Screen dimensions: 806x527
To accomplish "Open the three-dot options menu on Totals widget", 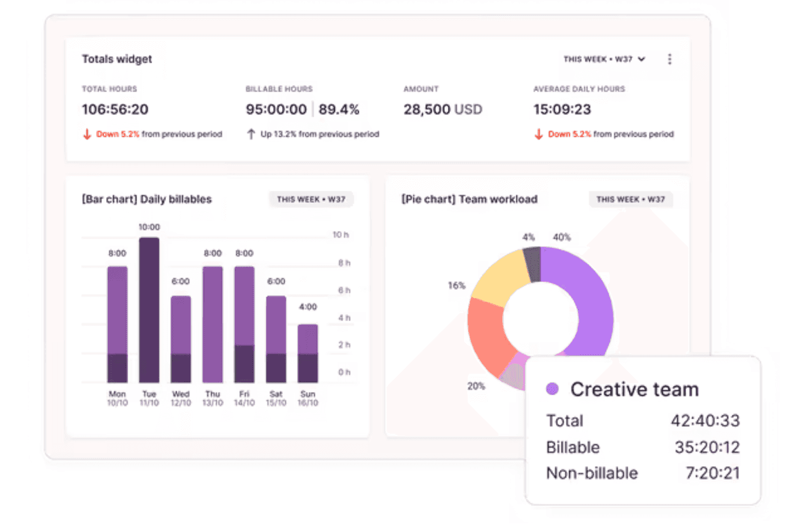I will coord(670,59).
